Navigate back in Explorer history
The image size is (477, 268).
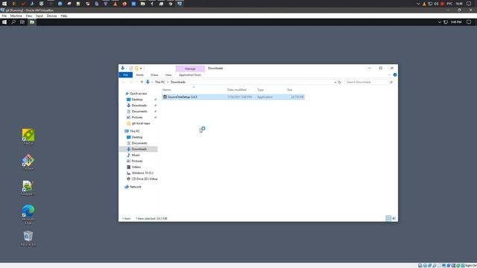pyautogui.click(x=124, y=82)
